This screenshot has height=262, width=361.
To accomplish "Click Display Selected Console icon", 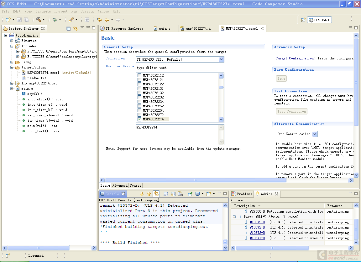I will coord(197,194).
